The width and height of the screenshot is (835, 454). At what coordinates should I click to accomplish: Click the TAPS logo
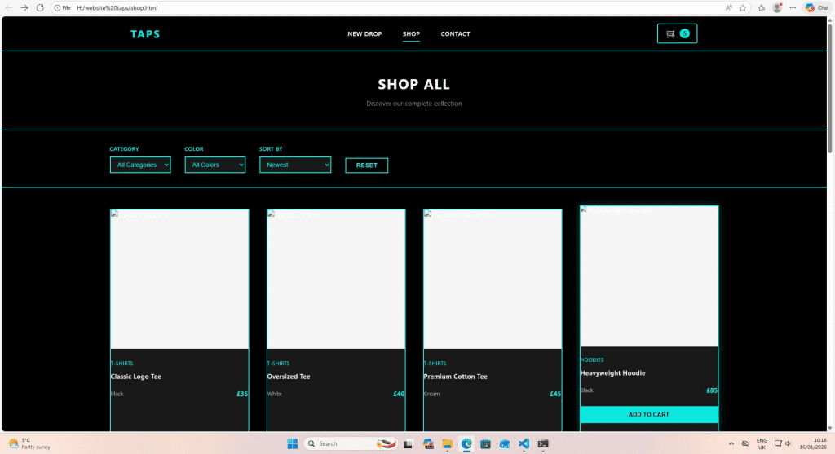pos(145,34)
